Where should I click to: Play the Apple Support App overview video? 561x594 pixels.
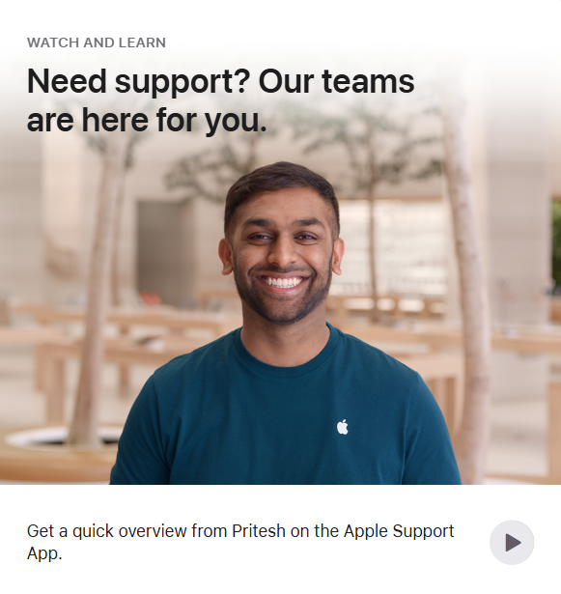tap(512, 542)
